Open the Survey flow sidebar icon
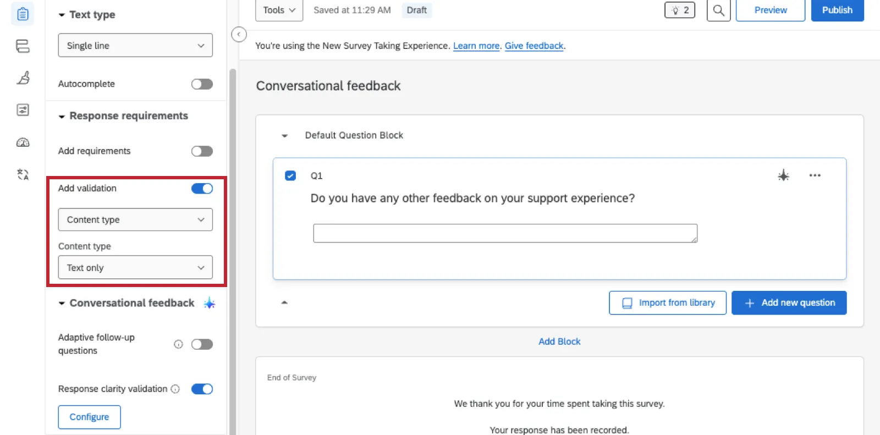This screenshot has height=435, width=880. [x=23, y=46]
